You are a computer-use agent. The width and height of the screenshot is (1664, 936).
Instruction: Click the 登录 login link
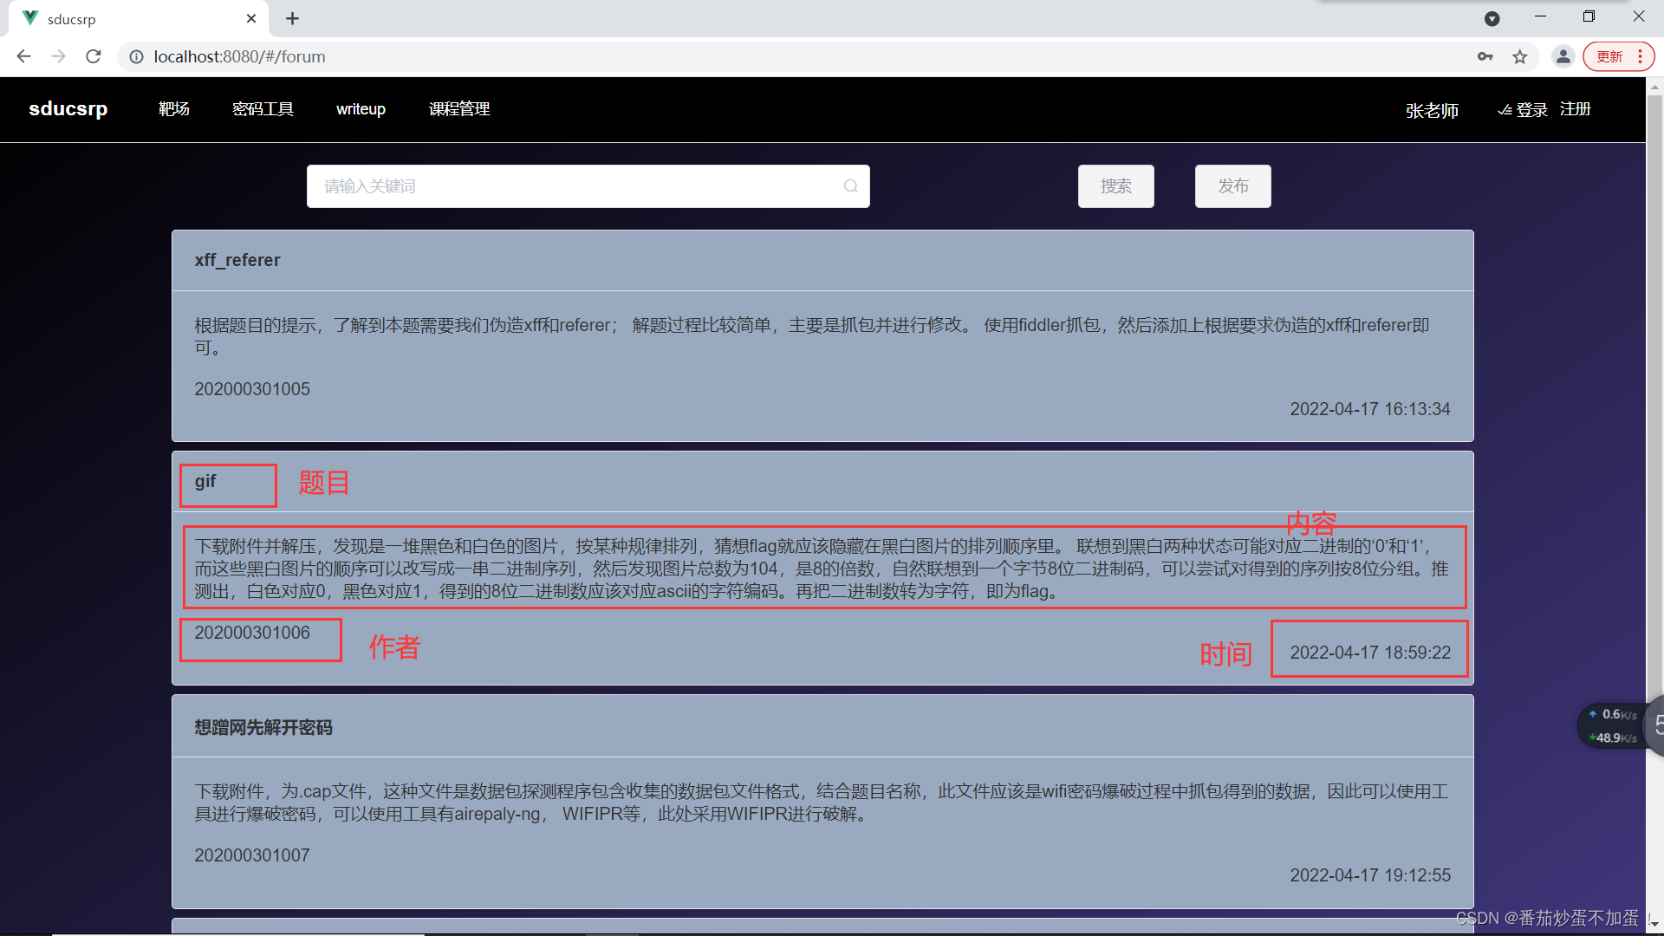1523,110
